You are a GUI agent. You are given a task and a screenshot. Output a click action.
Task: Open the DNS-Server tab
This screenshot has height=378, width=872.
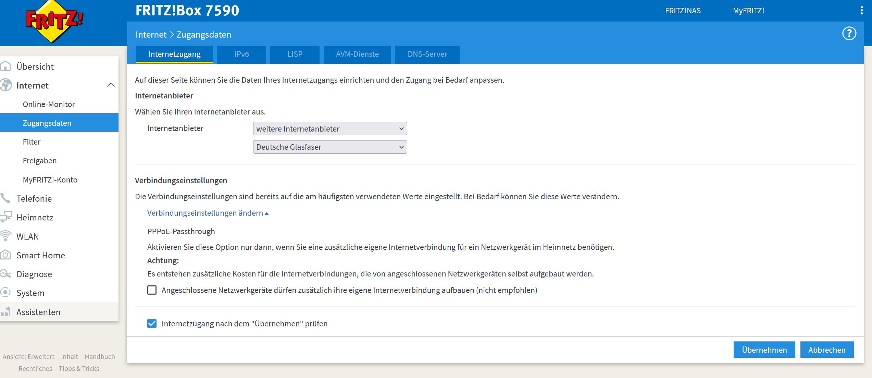click(427, 54)
